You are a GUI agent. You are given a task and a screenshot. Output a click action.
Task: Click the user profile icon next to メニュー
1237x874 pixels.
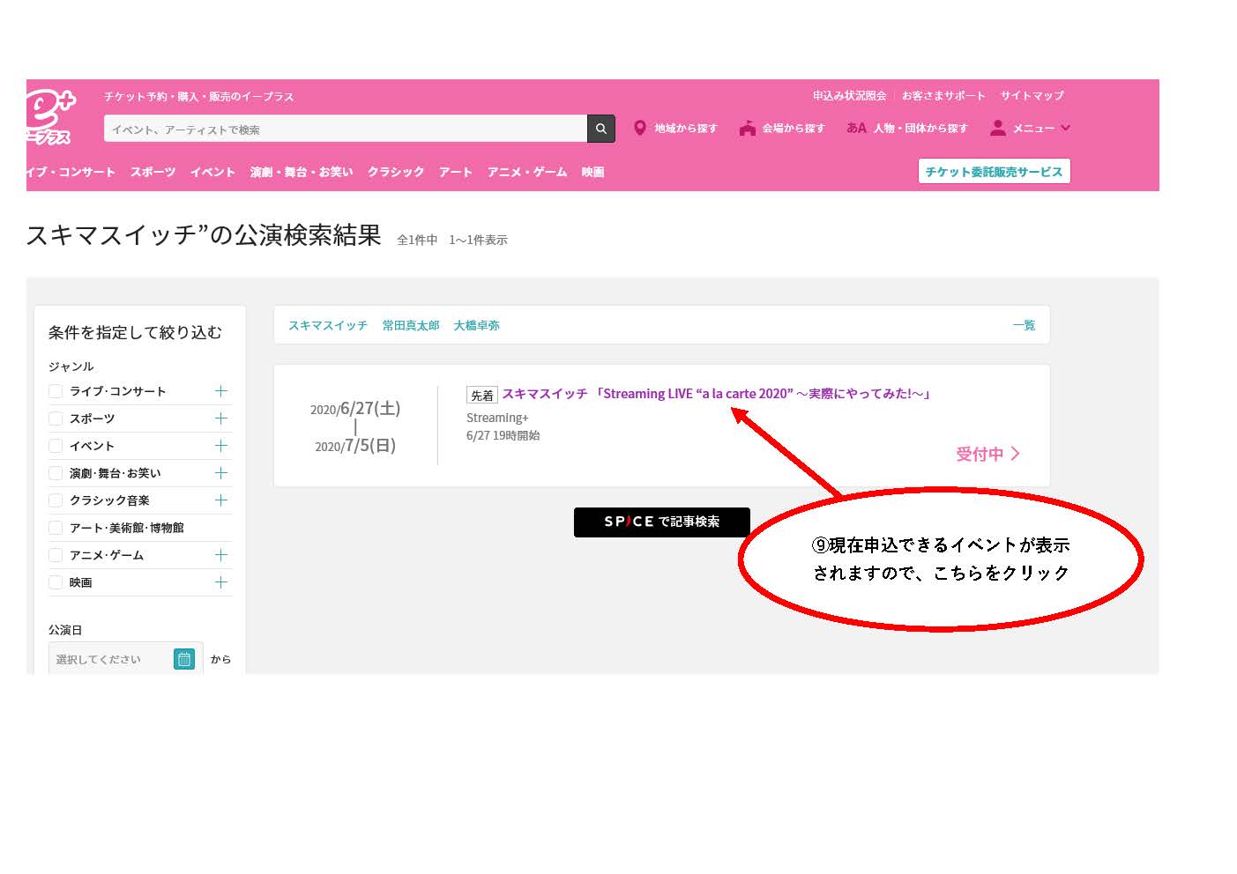tap(997, 128)
